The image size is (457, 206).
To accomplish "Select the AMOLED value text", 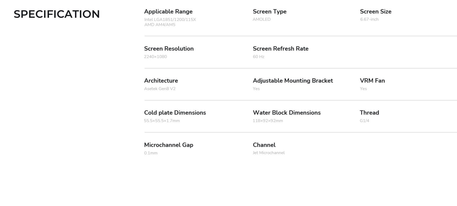I will [x=261, y=19].
